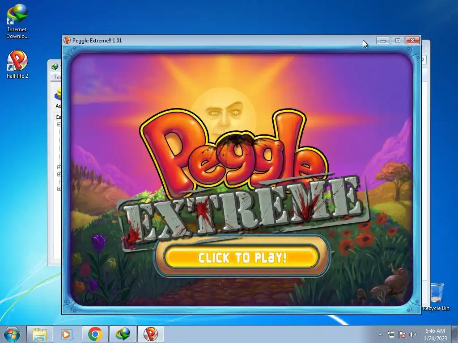458x343 pixels.
Task: Click the Show desktop strip beside the clock
Action: point(456,335)
